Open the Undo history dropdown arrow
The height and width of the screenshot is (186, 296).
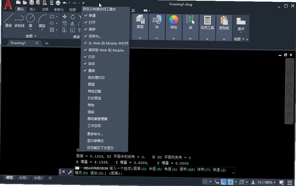[x=69, y=3]
